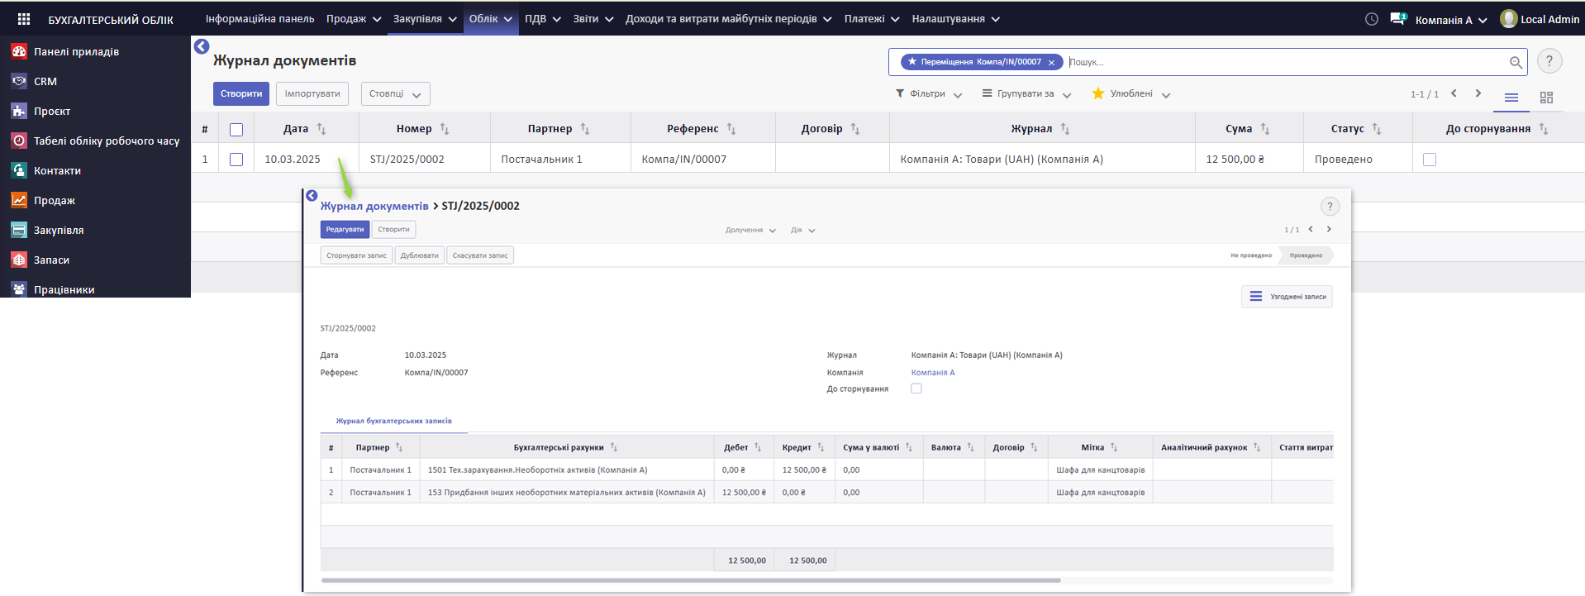Open the Групувати за dropdown
Screen dimensions: 1585x596
[x=1026, y=93]
